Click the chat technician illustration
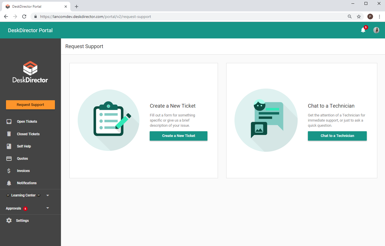The width and height of the screenshot is (385, 246). (x=266, y=120)
